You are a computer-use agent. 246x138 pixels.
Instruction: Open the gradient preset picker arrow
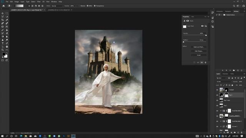(24, 6)
